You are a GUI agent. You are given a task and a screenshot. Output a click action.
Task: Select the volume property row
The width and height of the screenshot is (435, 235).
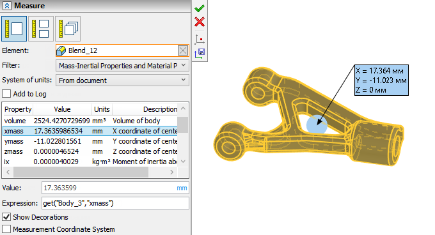[90, 121]
